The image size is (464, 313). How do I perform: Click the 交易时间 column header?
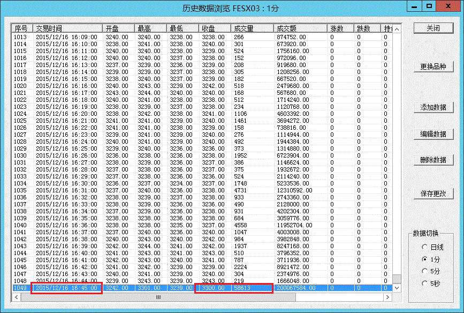point(67,28)
